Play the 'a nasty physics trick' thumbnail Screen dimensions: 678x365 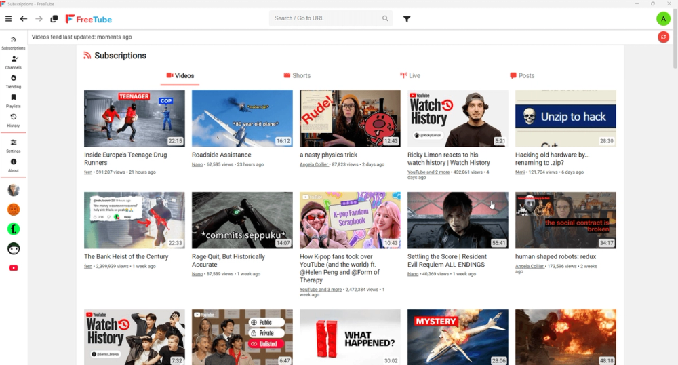(350, 119)
